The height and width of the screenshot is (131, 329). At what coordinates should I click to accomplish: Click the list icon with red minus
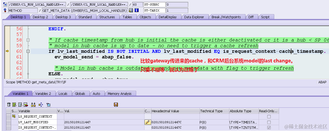pos(26,105)
